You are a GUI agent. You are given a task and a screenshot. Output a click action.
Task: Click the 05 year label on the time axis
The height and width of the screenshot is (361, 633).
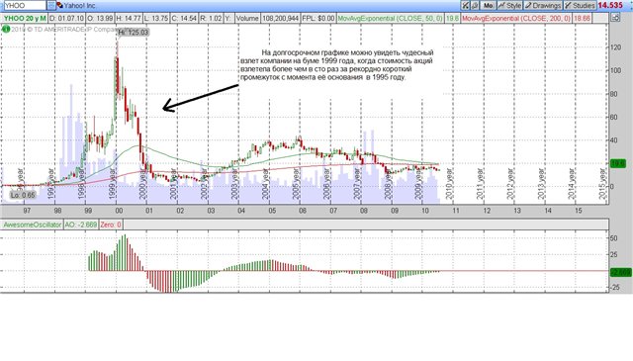coord(272,211)
